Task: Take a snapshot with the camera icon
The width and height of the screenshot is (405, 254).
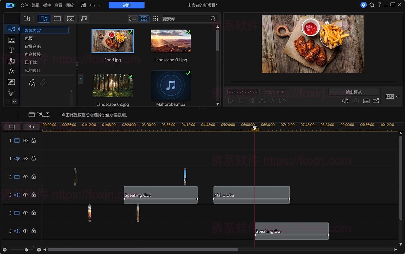Action: click(x=355, y=101)
